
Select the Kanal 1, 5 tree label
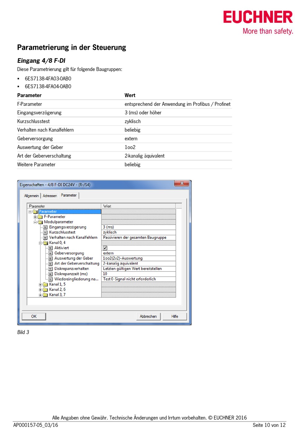pyautogui.click(x=57, y=284)
